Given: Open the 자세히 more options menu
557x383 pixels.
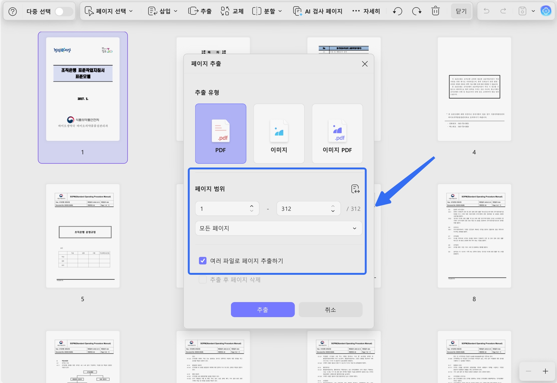Looking at the screenshot, I should tap(366, 11).
